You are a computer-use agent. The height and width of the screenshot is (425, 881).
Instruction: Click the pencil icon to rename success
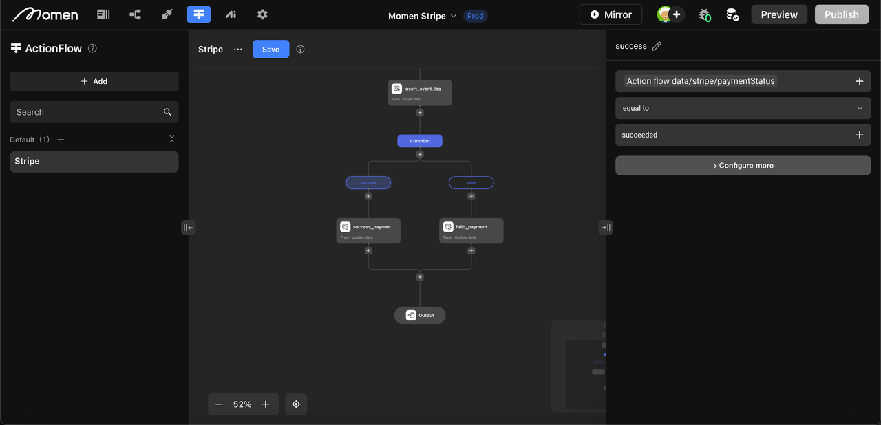(x=657, y=46)
